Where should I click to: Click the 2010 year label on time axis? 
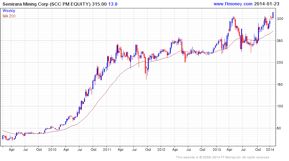[52, 149]
